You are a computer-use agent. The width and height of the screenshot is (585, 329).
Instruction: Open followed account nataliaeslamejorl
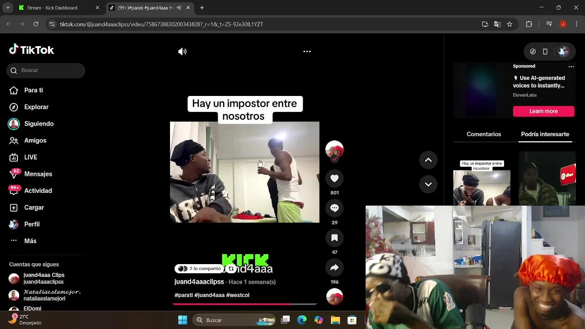45,295
